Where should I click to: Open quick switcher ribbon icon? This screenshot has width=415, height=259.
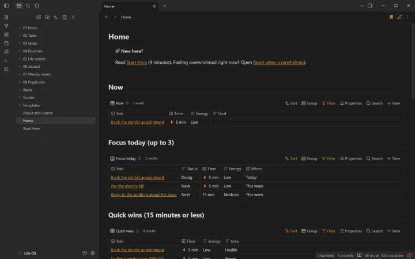pyautogui.click(x=6, y=17)
